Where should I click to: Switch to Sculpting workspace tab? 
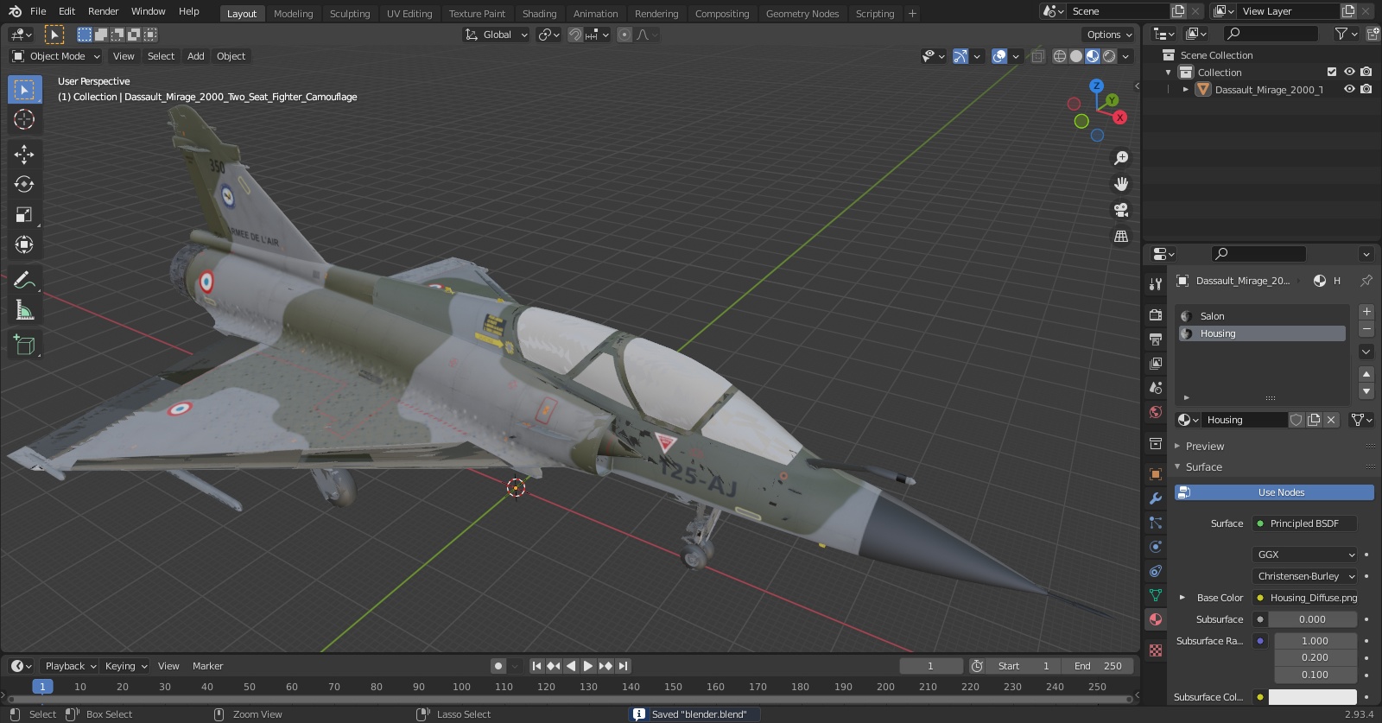point(350,14)
